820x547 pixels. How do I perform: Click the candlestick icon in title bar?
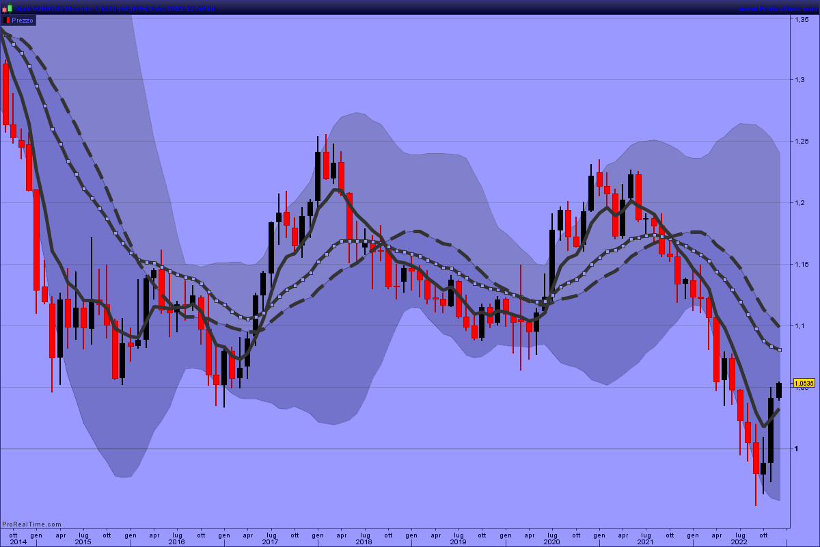pos(7,8)
